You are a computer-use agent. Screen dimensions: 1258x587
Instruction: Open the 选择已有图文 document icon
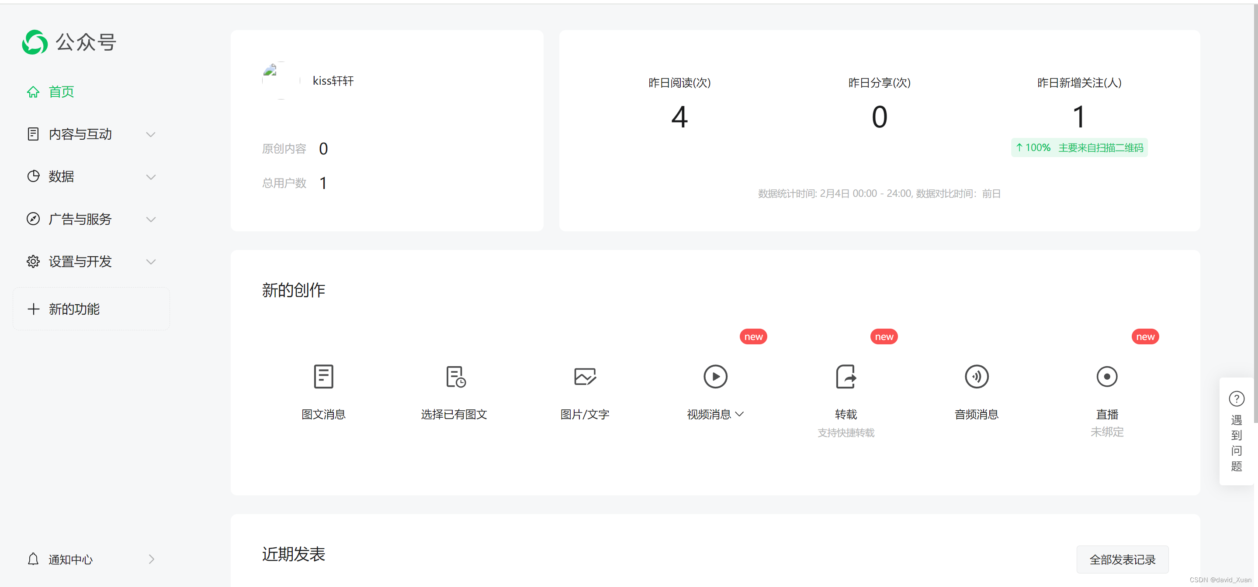[x=455, y=376]
